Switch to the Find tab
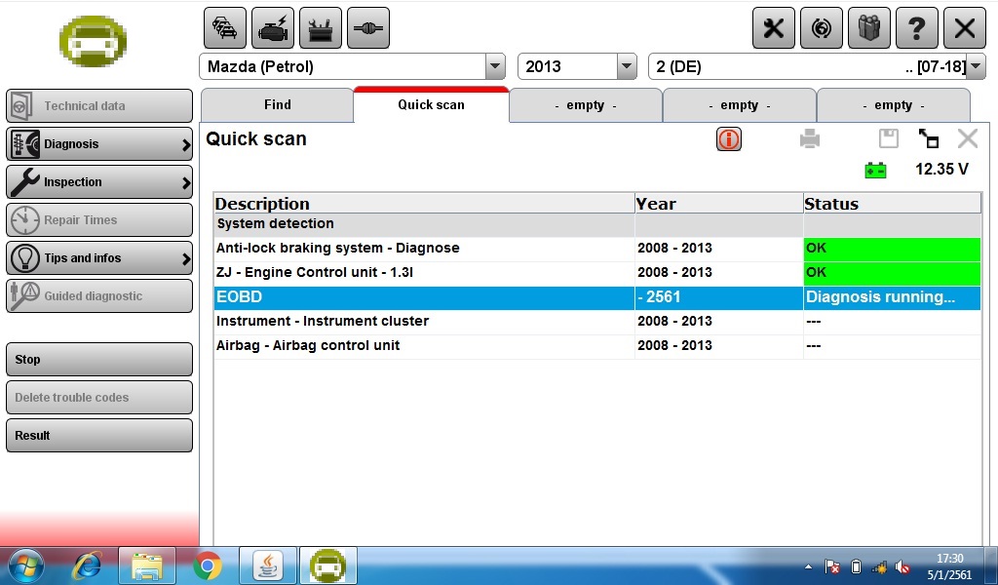The image size is (998, 585). 278,105
